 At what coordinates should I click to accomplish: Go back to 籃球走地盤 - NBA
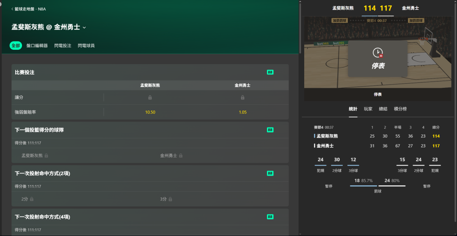[28, 9]
